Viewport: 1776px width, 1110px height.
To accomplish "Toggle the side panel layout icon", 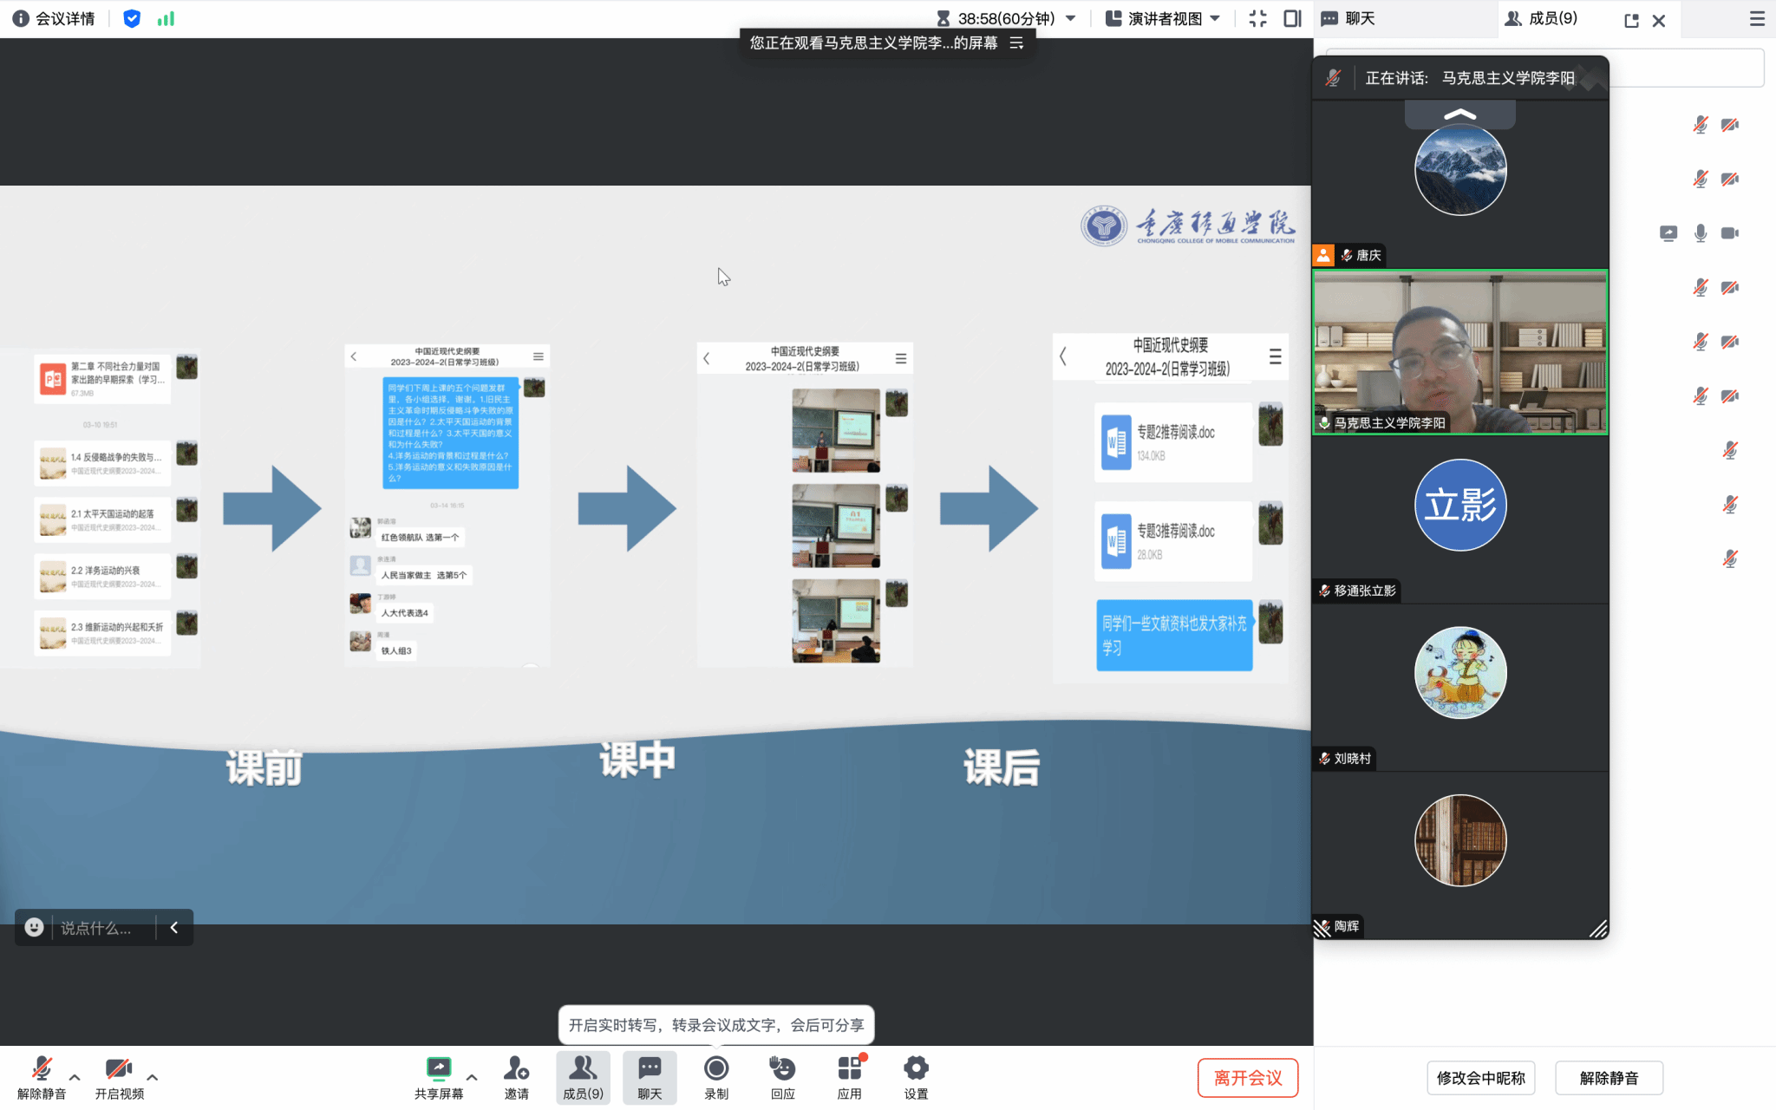I will click(x=1292, y=19).
